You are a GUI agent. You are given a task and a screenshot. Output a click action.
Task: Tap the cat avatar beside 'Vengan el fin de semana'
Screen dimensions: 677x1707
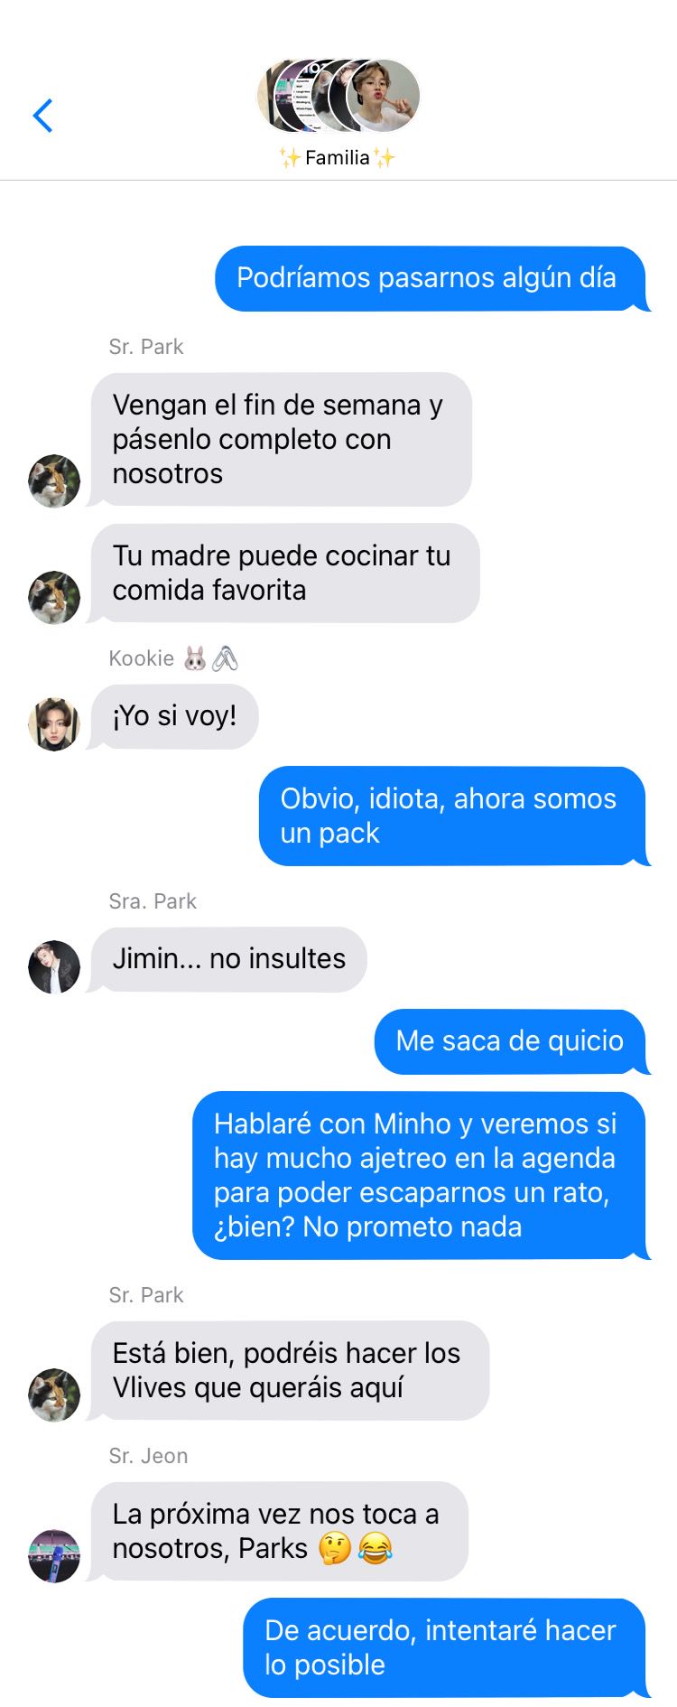coord(54,480)
